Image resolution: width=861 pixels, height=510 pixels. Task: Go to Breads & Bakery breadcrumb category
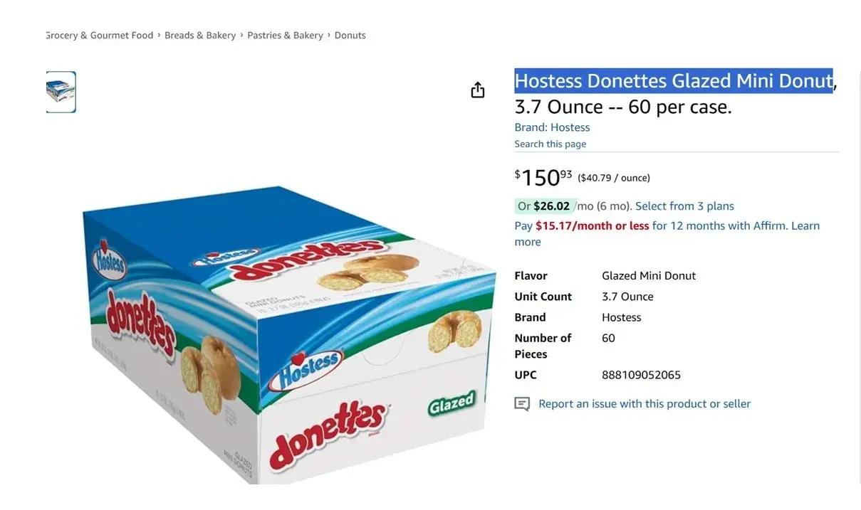[x=200, y=36]
